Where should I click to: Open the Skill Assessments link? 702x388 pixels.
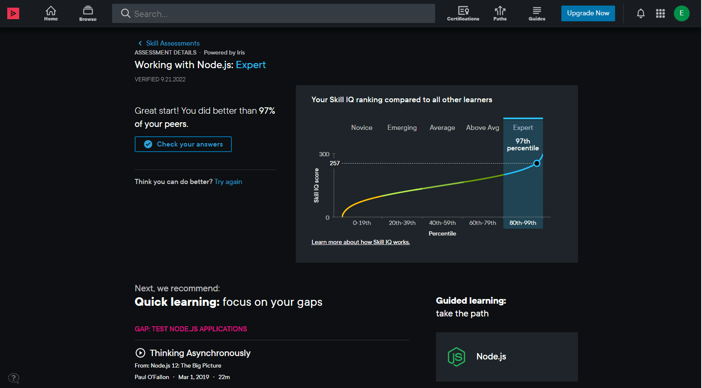point(173,43)
